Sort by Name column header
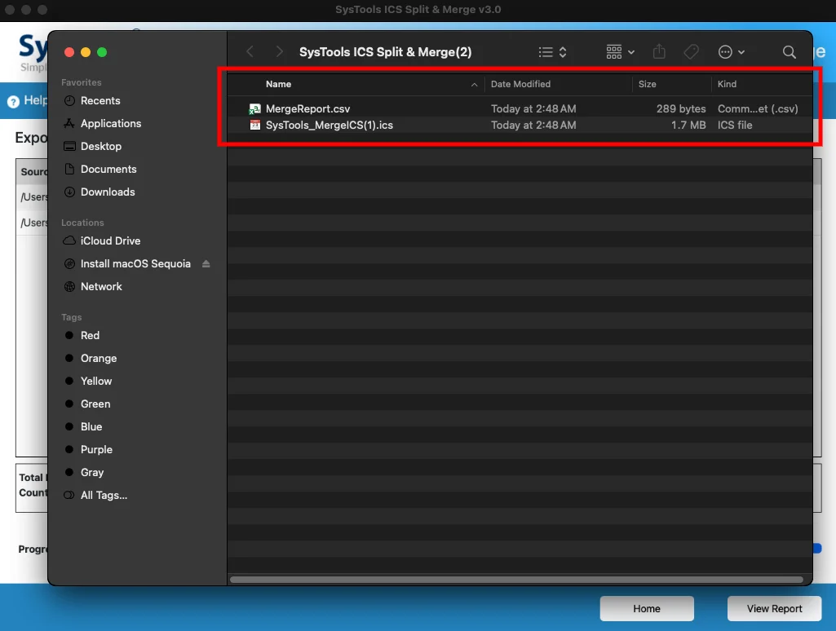Image resolution: width=836 pixels, height=631 pixels. (278, 84)
